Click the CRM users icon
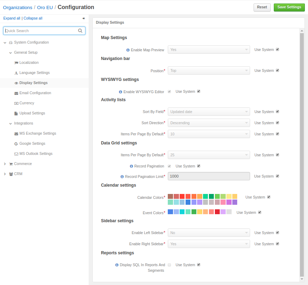This screenshot has height=285, width=308. (11, 174)
